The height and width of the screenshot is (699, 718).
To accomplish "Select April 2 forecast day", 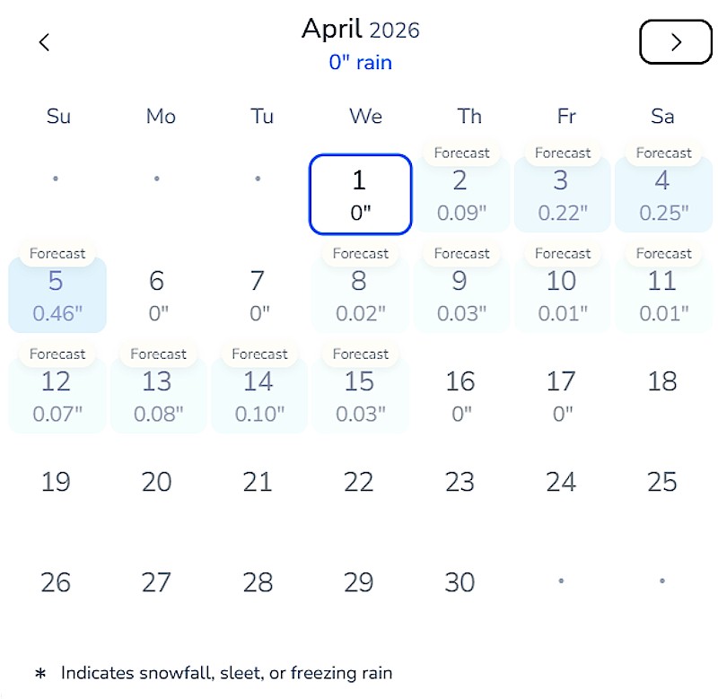I will coord(460,195).
